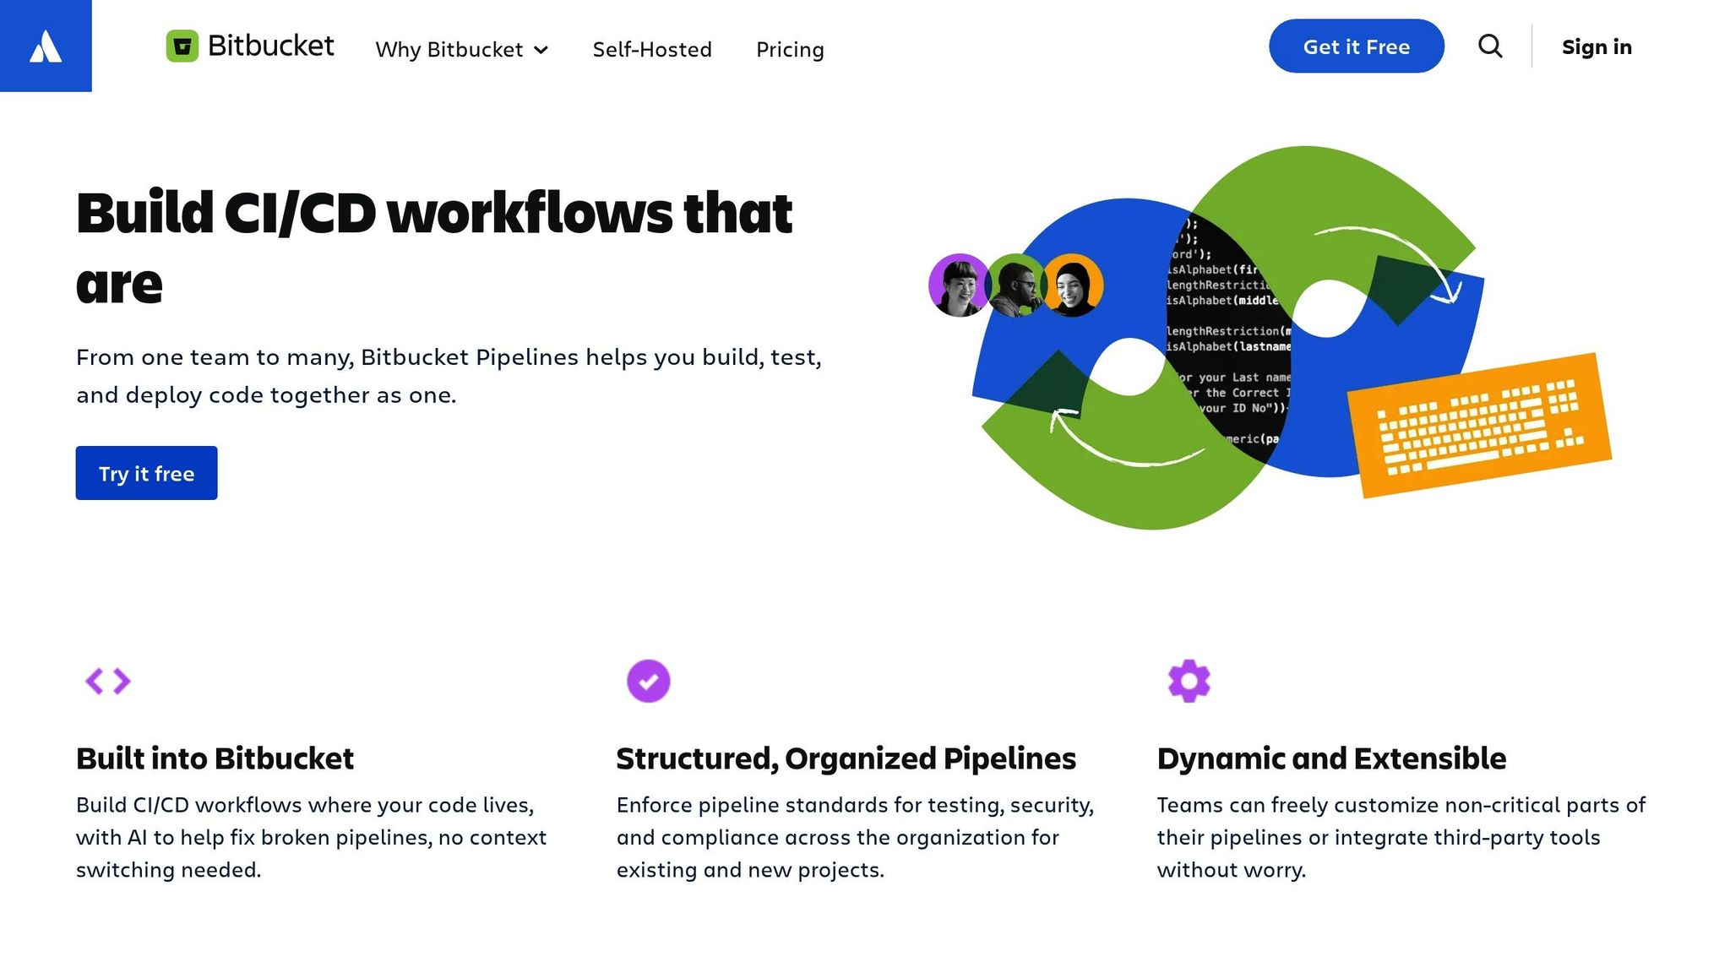Click the Get it Free button
Image resolution: width=1730 pixels, height=973 pixels.
1356,46
